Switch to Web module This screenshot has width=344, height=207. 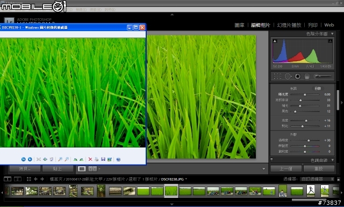coord(329,25)
